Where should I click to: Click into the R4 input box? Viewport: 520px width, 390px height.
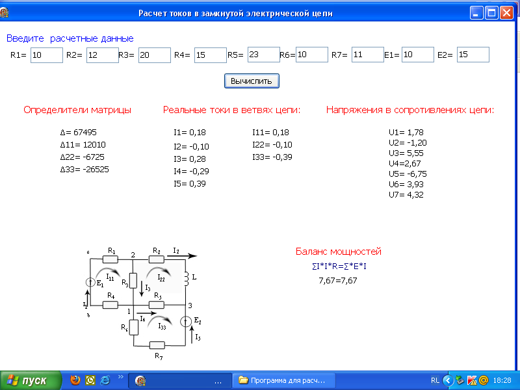coord(210,55)
